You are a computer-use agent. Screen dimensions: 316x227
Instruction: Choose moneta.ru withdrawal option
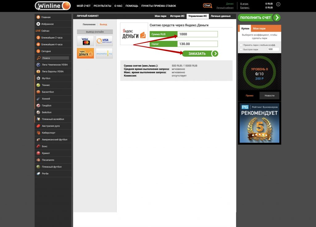tap(104, 53)
